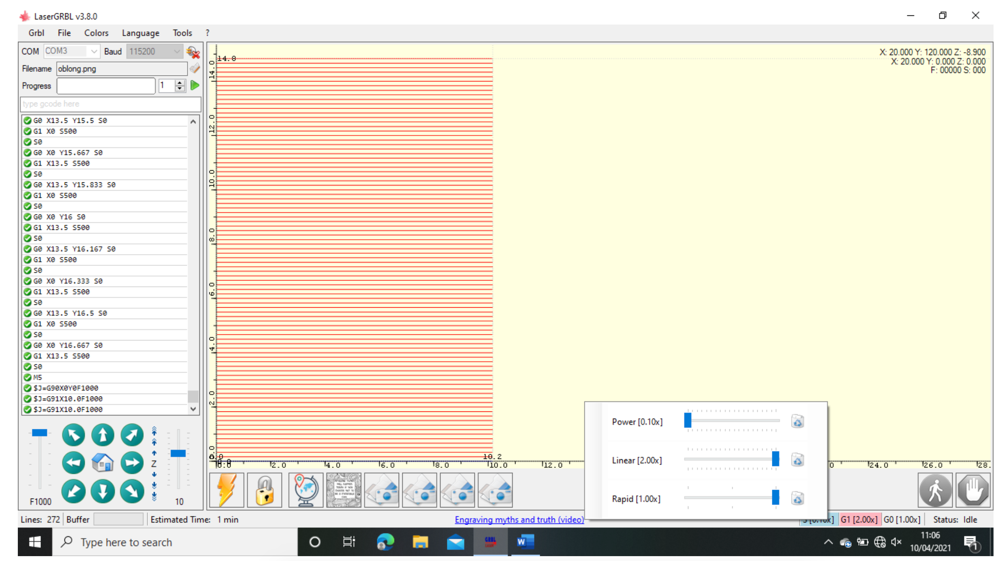
Task: Select the '$J=G90X0Y0F1000' command line
Action: pos(105,388)
